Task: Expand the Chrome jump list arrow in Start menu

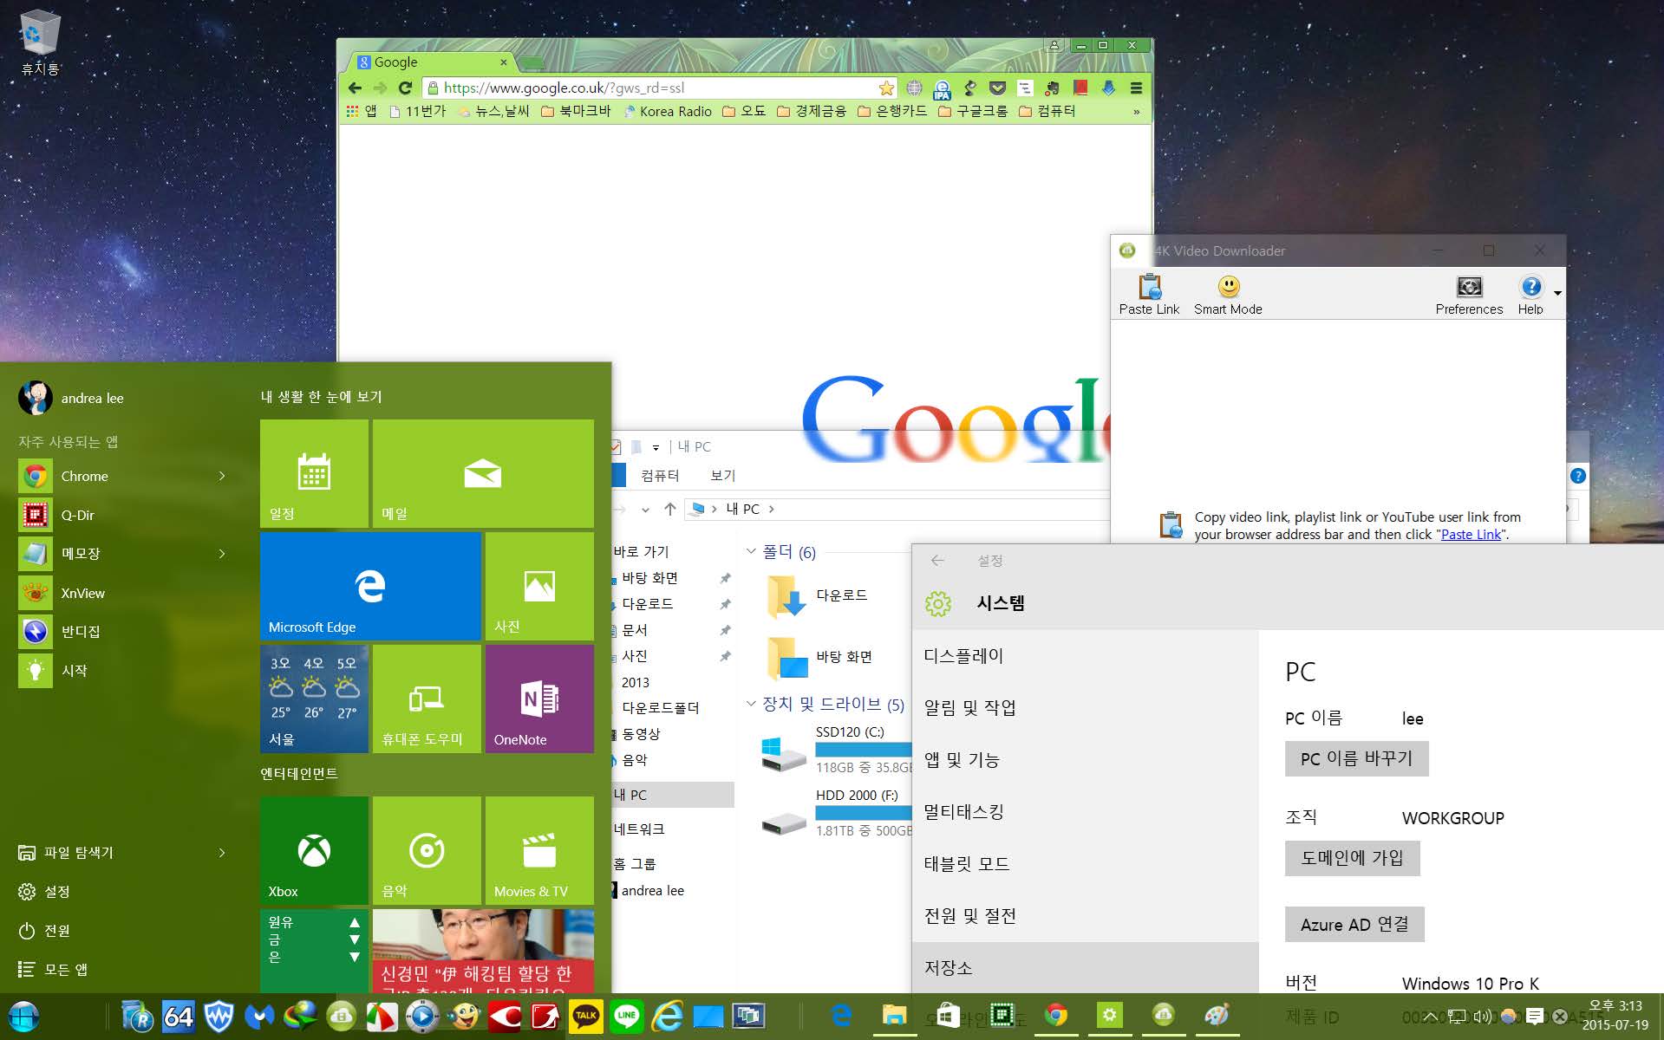Action: pyautogui.click(x=222, y=476)
